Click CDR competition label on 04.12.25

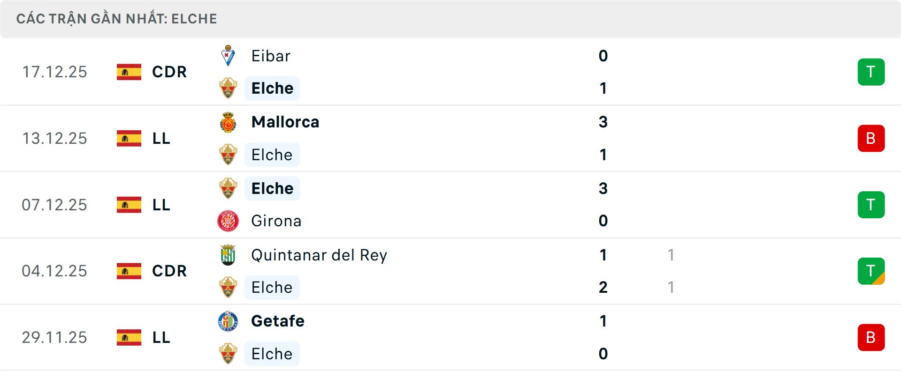coord(169,271)
